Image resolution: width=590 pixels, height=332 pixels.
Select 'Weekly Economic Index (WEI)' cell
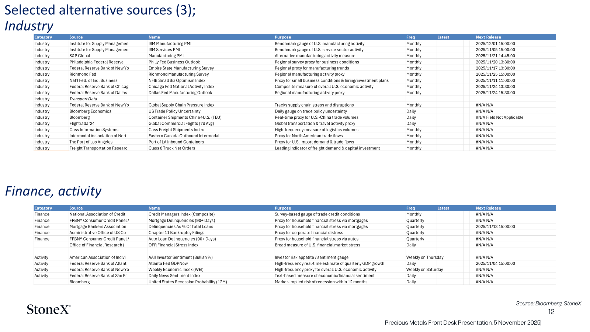[x=176, y=270]
